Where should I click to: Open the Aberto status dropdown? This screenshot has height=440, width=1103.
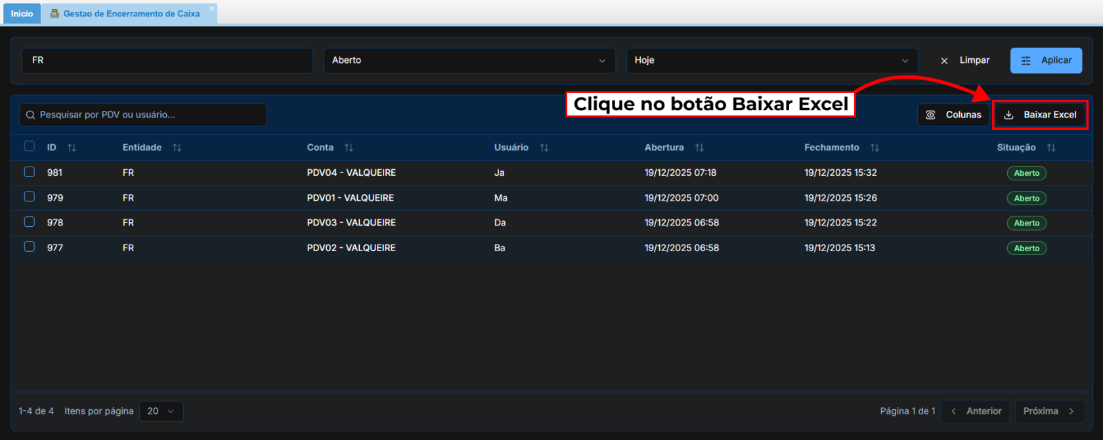469,60
